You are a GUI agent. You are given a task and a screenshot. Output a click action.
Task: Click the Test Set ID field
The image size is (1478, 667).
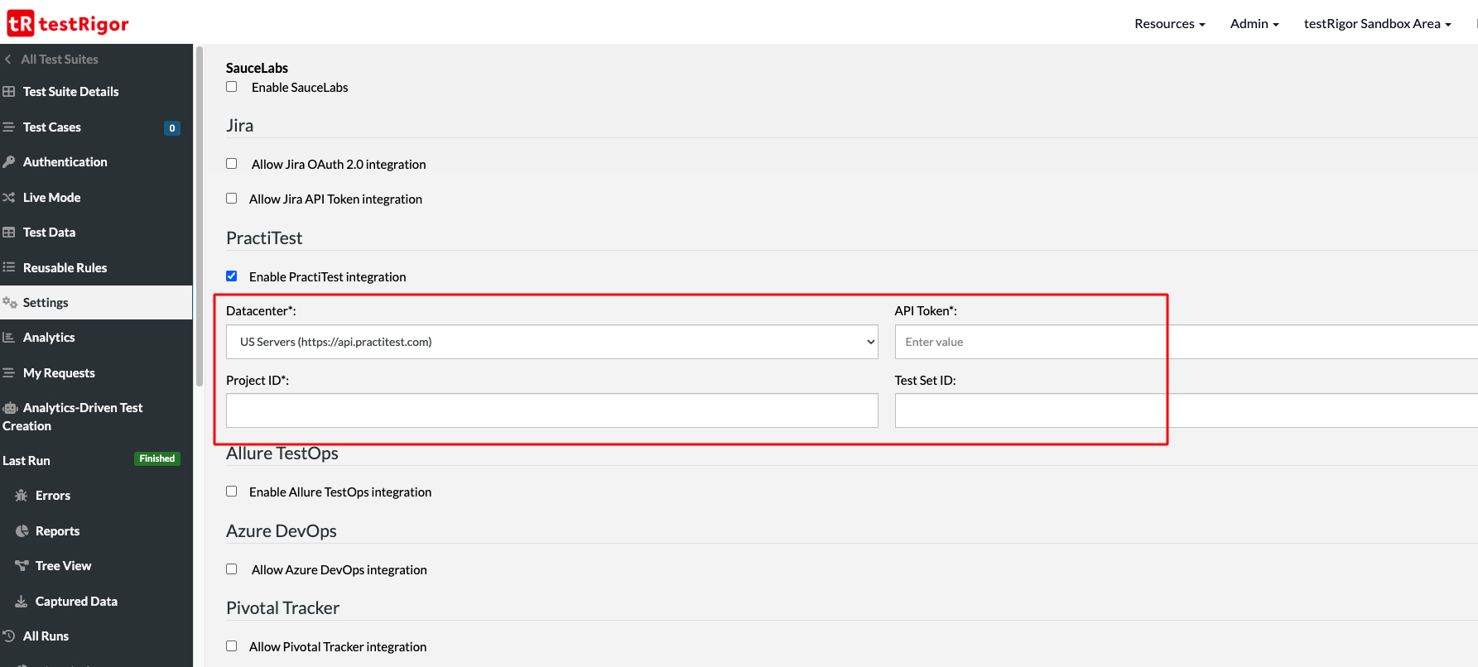tap(1186, 410)
